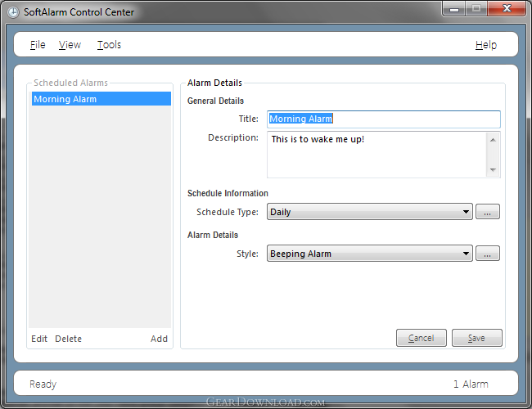Click the Save button

[x=476, y=338]
